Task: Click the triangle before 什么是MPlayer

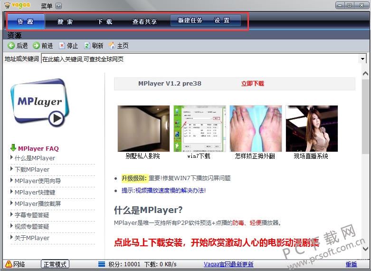Action: coord(11,157)
